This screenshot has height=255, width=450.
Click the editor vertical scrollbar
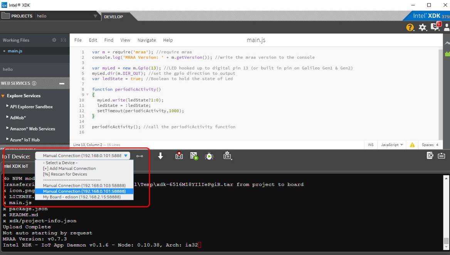pos(440,94)
